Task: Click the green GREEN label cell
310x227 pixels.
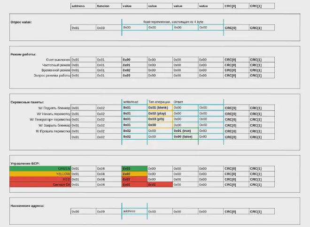Action: pos(40,168)
